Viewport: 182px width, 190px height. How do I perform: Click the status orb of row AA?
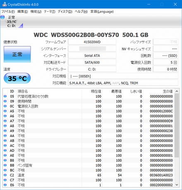click(x=5, y=136)
